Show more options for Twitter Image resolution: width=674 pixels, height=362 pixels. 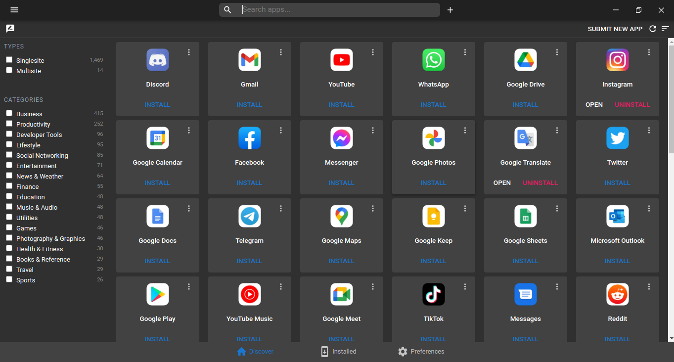649,131
